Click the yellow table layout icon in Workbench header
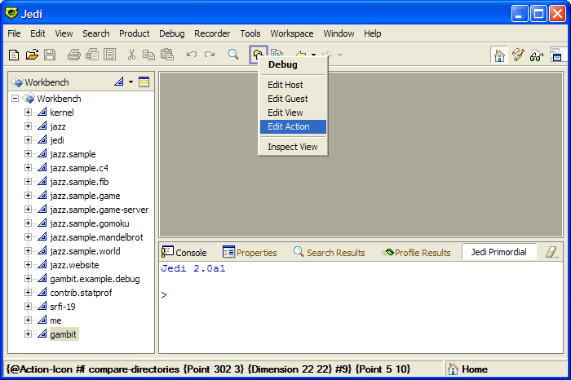 144,82
